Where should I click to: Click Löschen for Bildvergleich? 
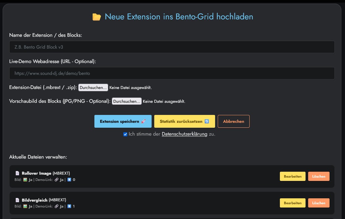[x=319, y=203]
